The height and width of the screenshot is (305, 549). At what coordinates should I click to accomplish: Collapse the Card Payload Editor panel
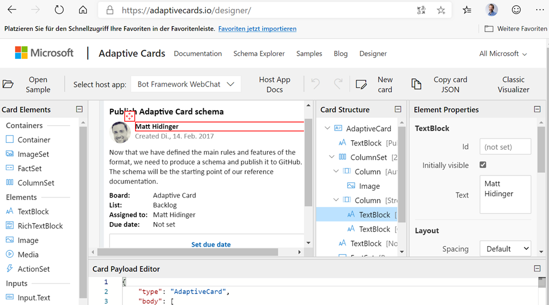pos(537,268)
